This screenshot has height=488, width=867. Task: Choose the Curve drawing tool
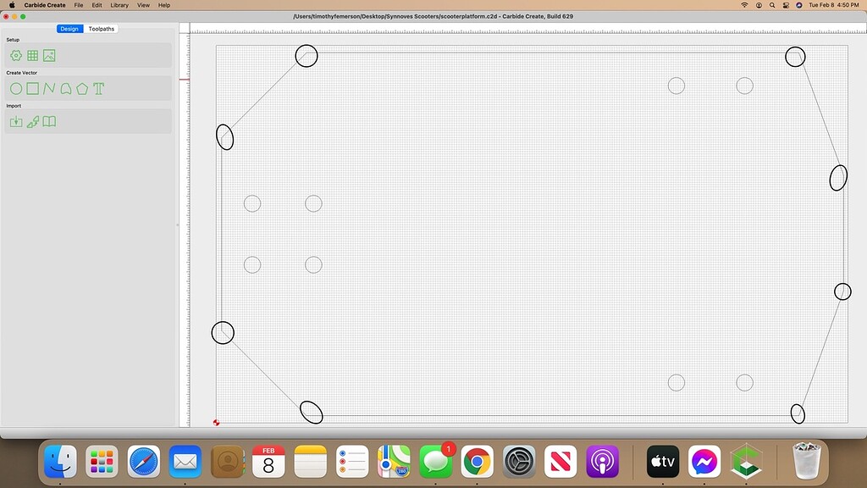(66, 88)
